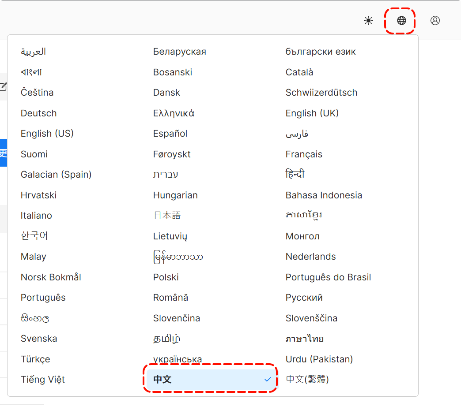
Task: Choose Nederlands in the language menu
Action: (x=311, y=257)
